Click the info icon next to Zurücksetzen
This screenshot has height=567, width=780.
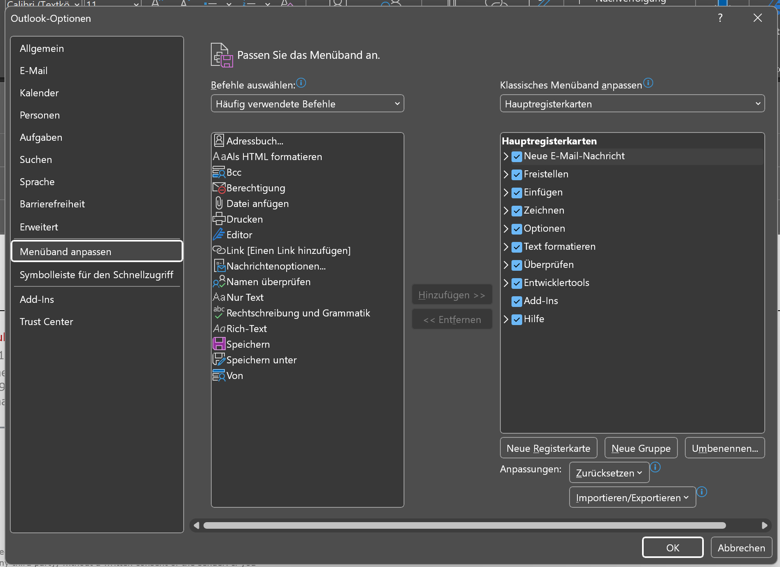pyautogui.click(x=655, y=467)
